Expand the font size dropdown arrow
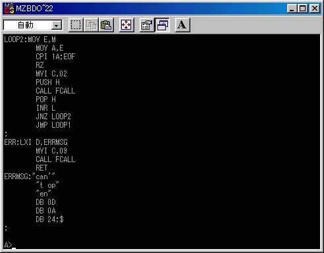The width and height of the screenshot is (324, 253). pos(57,26)
